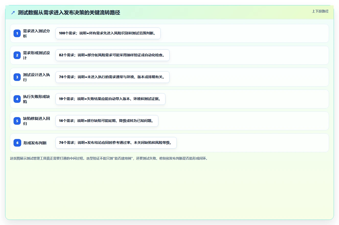Click the box about 发布结论应同时参考通过率
The image size is (339, 225).
(x=116, y=143)
